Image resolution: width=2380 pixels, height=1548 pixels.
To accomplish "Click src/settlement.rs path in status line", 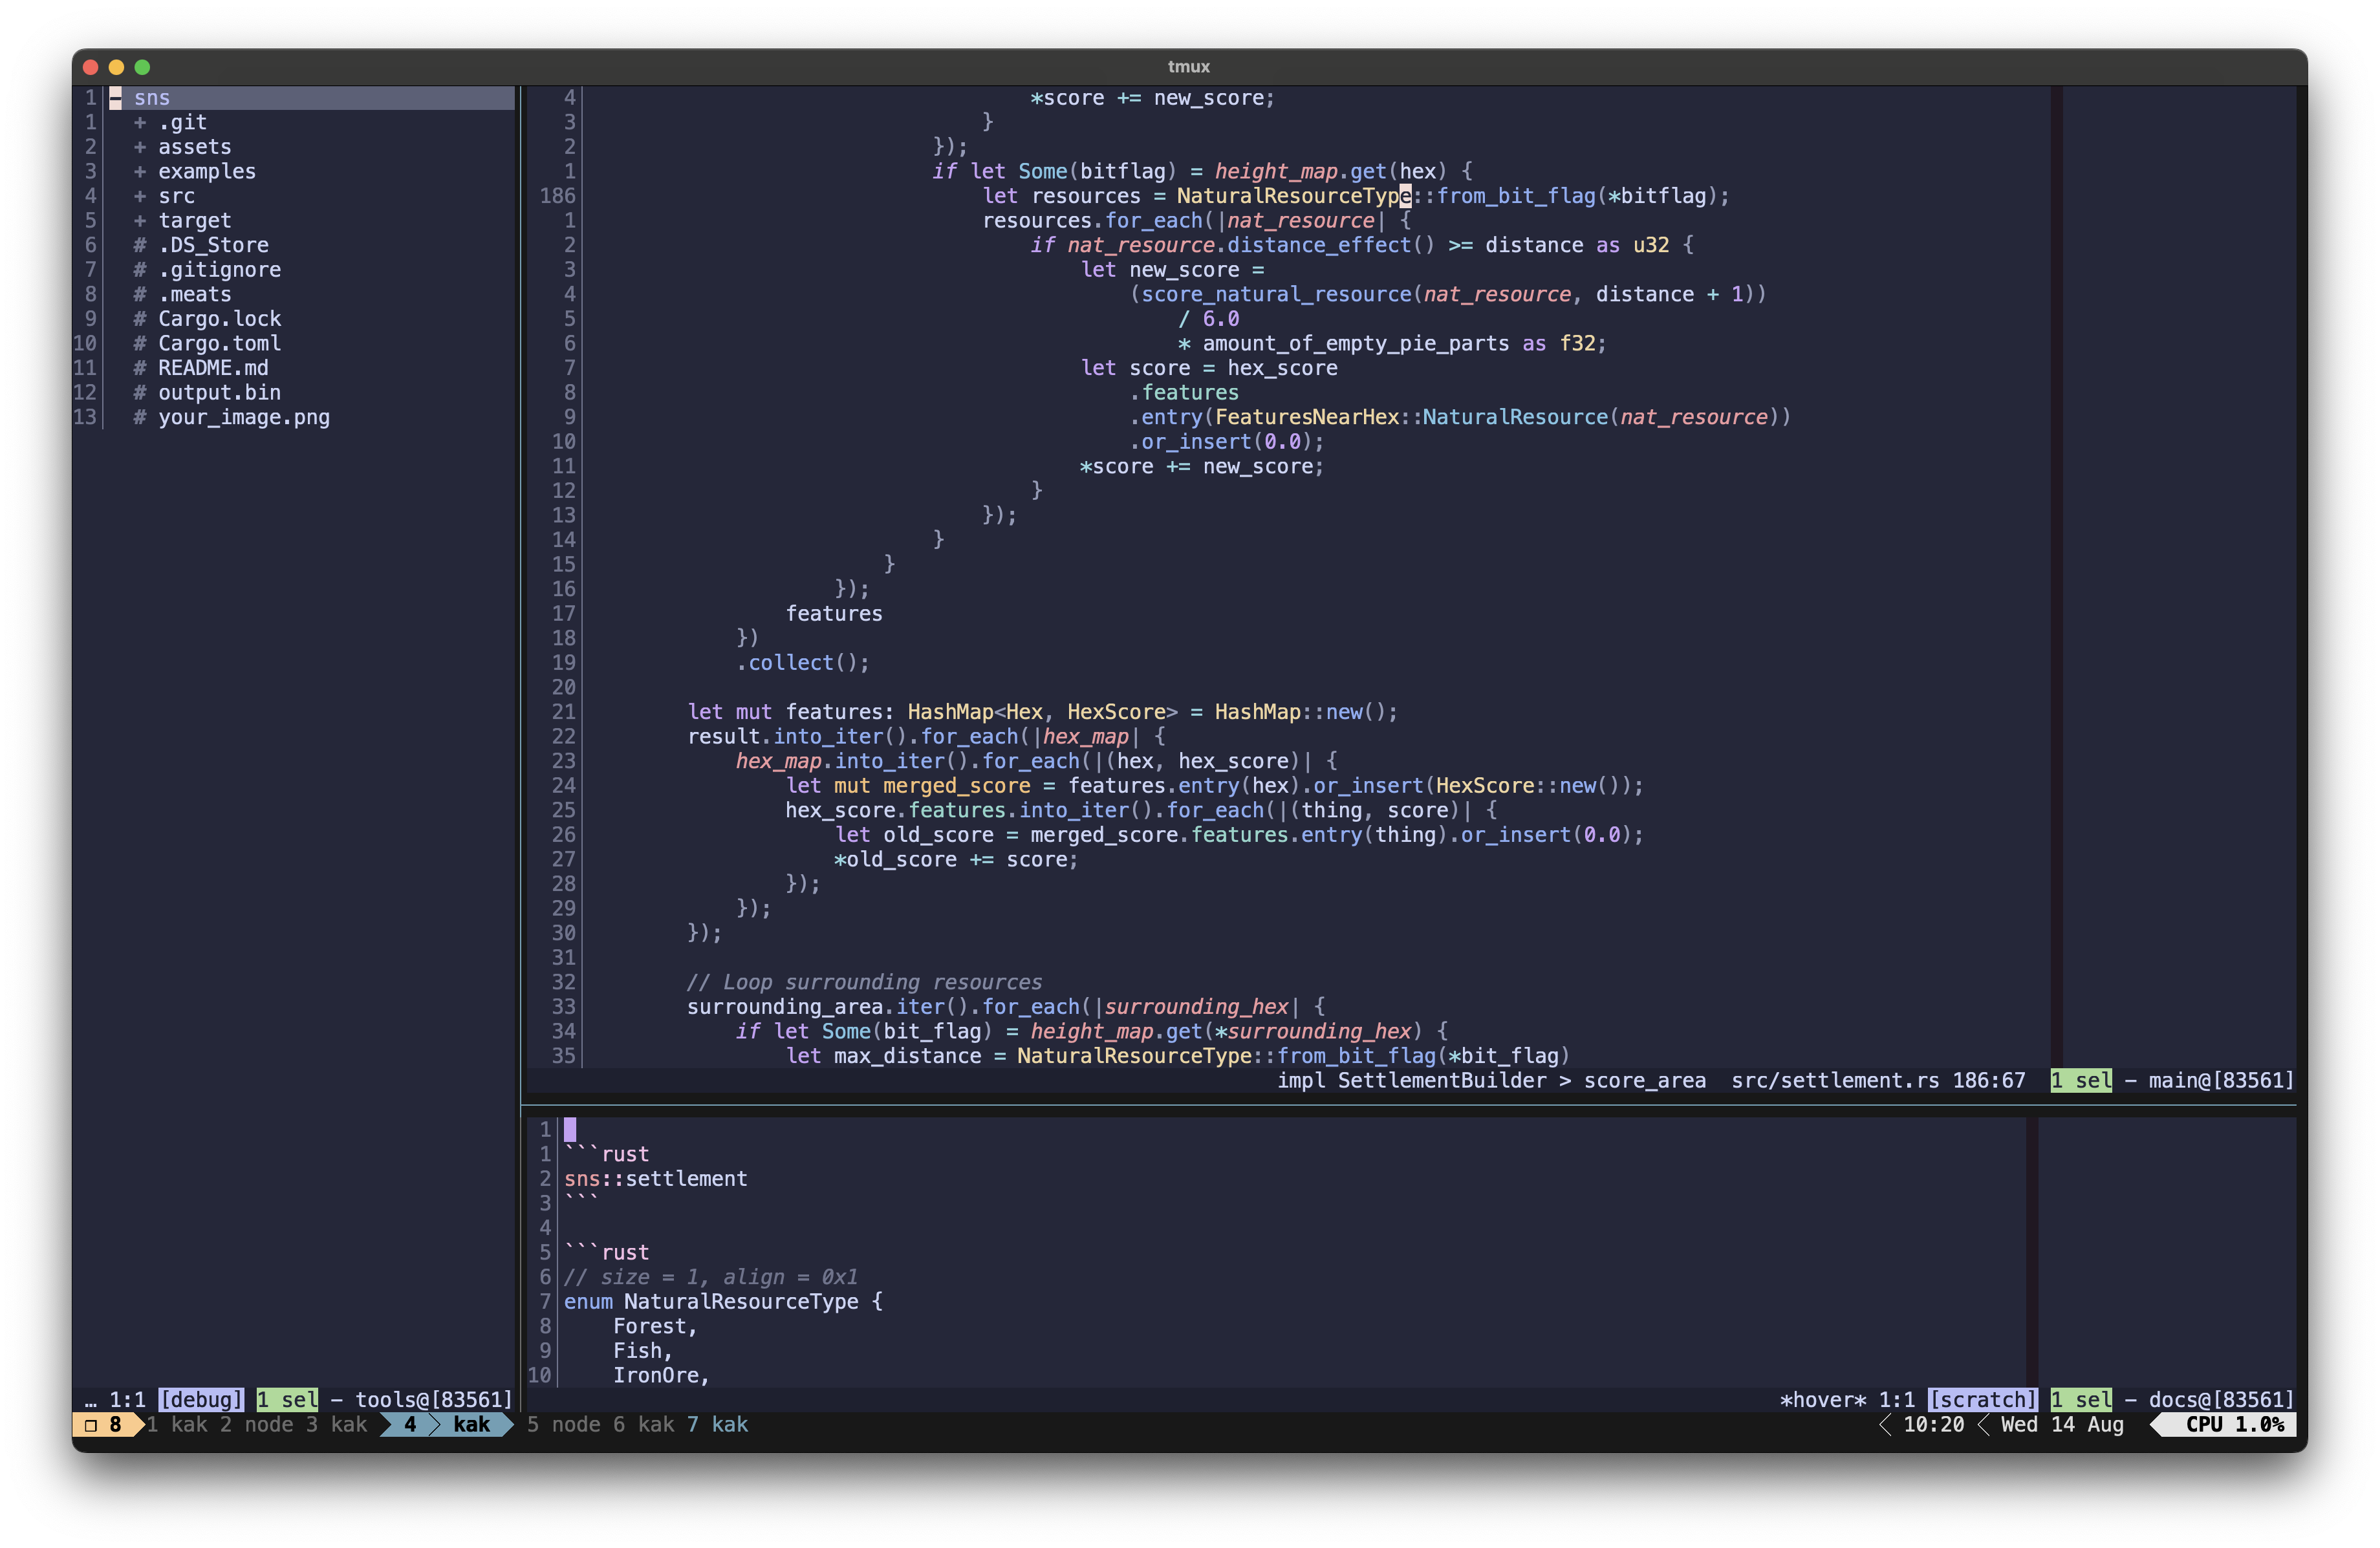I will [x=1835, y=1080].
